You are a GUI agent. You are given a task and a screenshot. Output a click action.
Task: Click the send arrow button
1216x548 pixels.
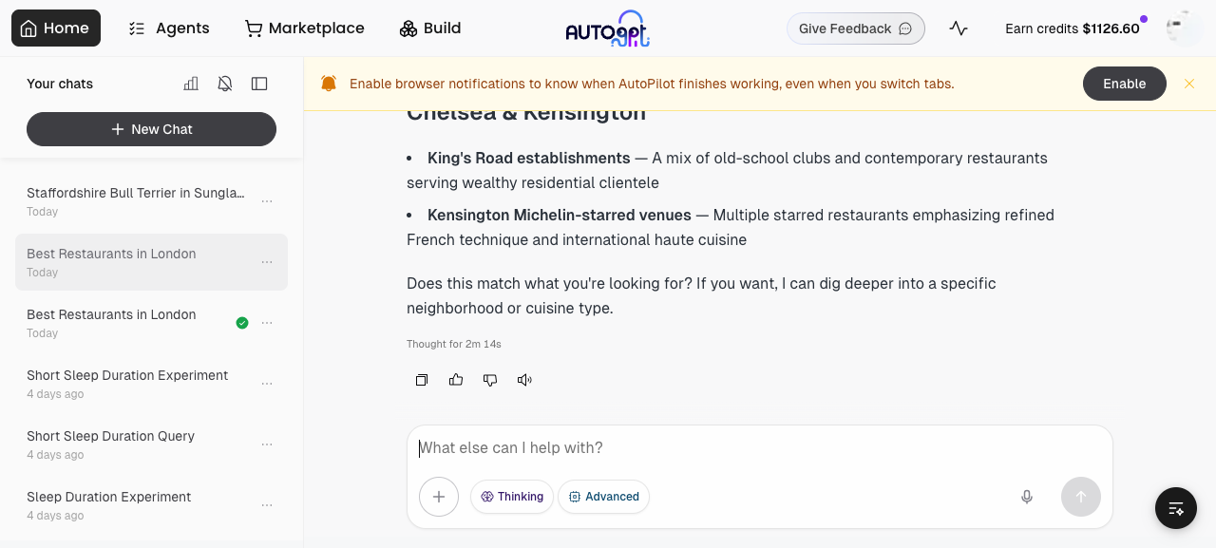click(x=1081, y=497)
